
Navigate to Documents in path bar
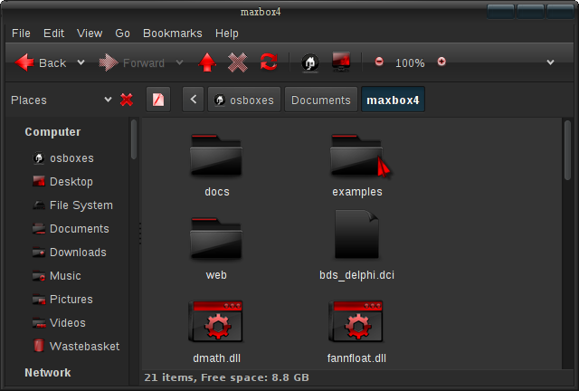pyautogui.click(x=321, y=100)
